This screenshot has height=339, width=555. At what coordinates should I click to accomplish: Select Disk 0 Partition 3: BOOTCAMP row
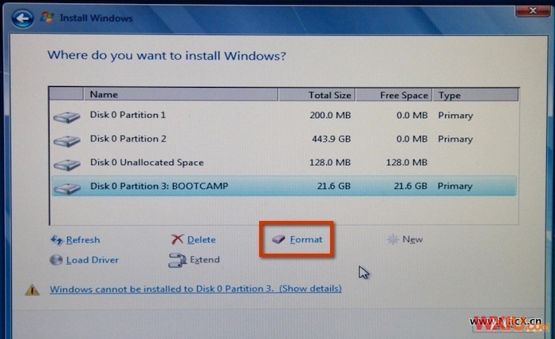284,186
